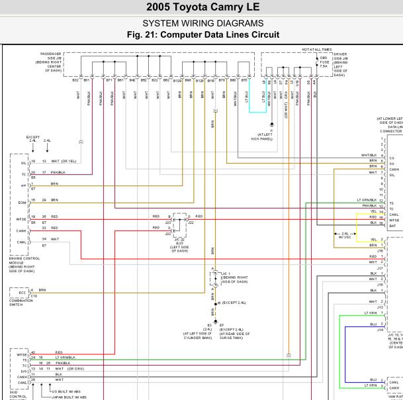
Task: Click the 'B128' connector label
Action: click(x=199, y=81)
